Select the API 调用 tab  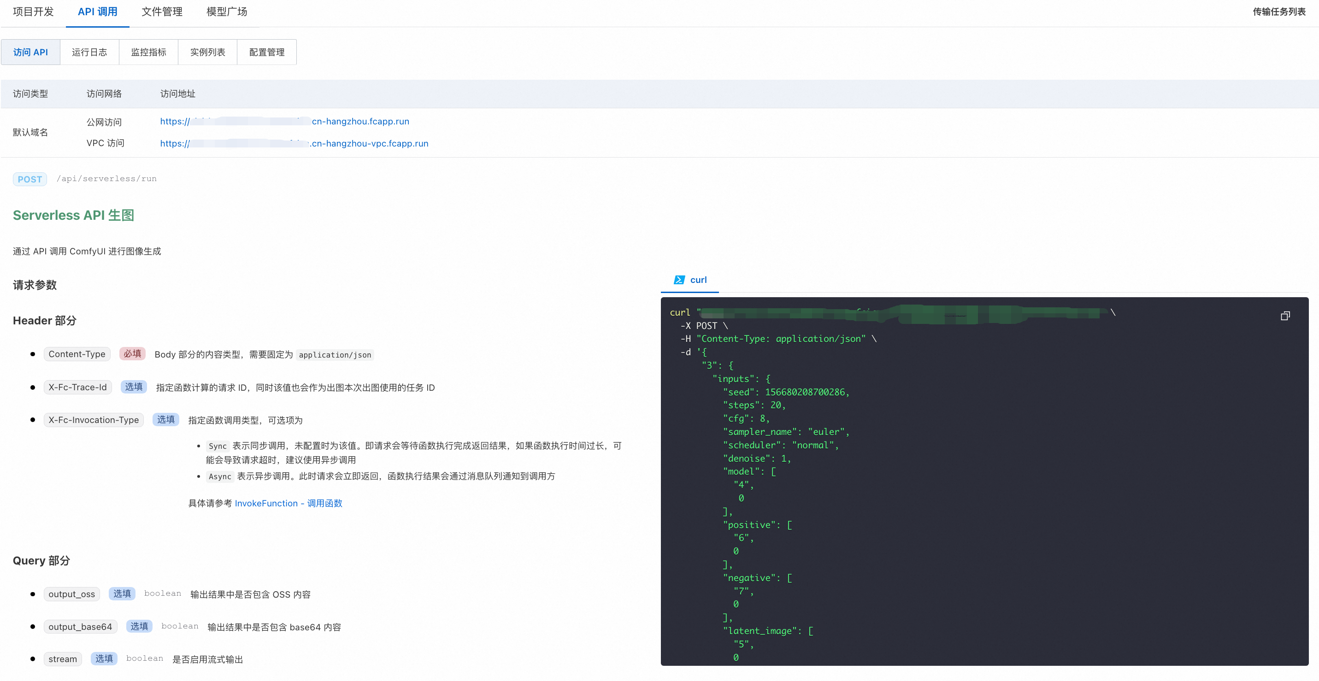pos(97,12)
